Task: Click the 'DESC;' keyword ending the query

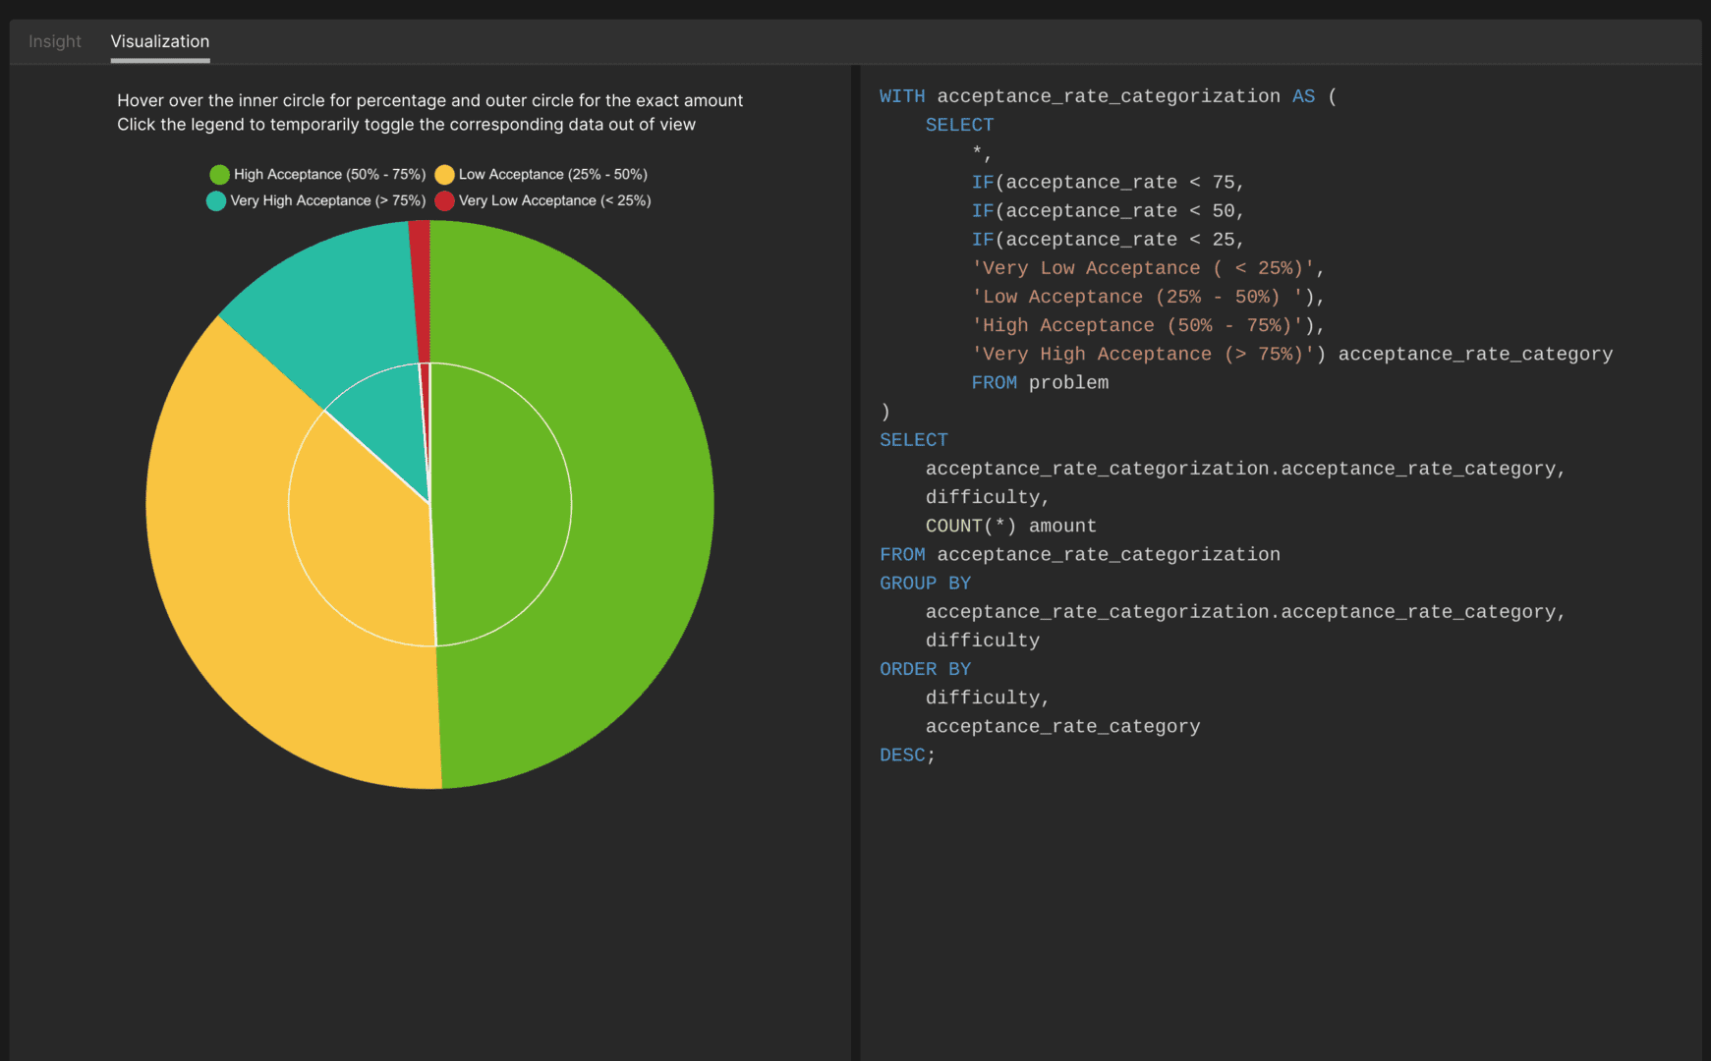Action: [x=906, y=755]
